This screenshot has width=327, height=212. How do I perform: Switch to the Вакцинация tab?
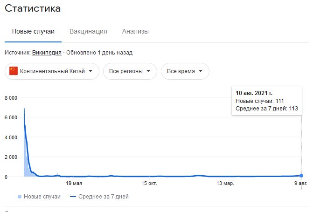pos(88,31)
